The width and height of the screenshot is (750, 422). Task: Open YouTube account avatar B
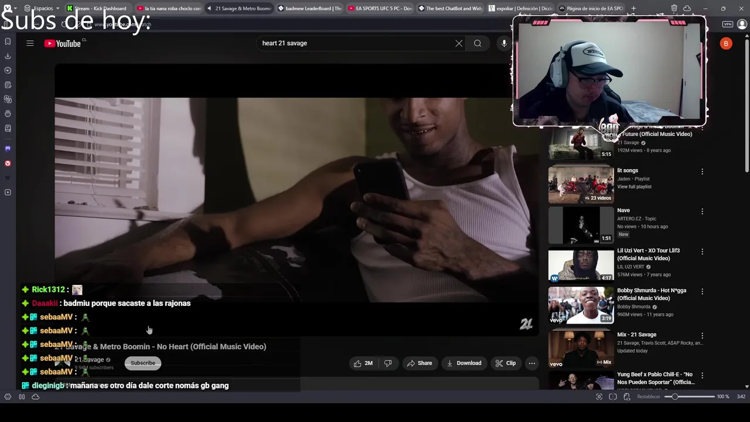point(726,43)
